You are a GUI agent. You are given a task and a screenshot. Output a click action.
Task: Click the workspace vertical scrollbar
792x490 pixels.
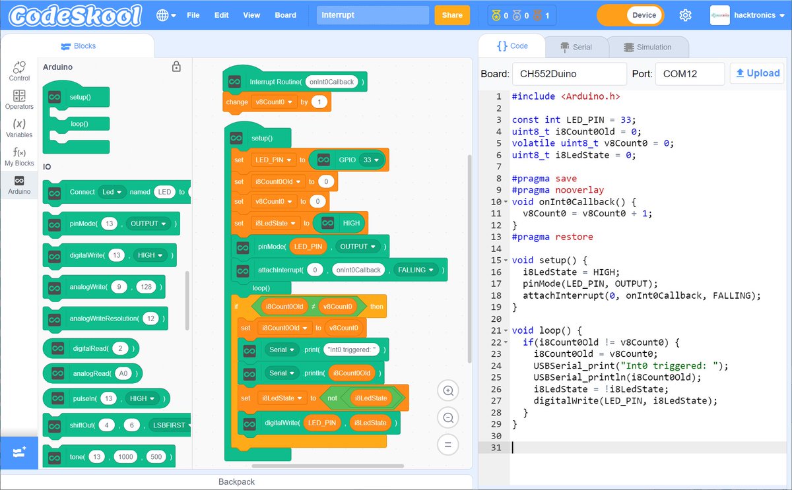coord(470,259)
